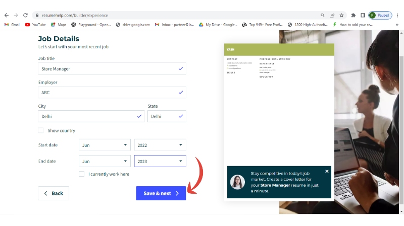
Task: Enable the Show country checkbox
Action: point(41,130)
